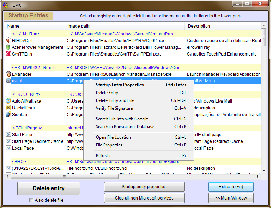Click the vertical scrollbar down arrow
Image resolution: width=271 pixels, height=208 pixels.
tap(264, 171)
